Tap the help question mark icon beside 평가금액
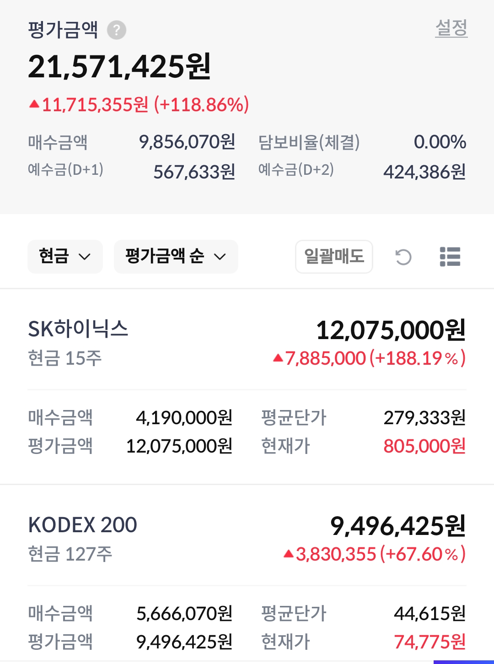This screenshot has height=664, width=494. 117,30
